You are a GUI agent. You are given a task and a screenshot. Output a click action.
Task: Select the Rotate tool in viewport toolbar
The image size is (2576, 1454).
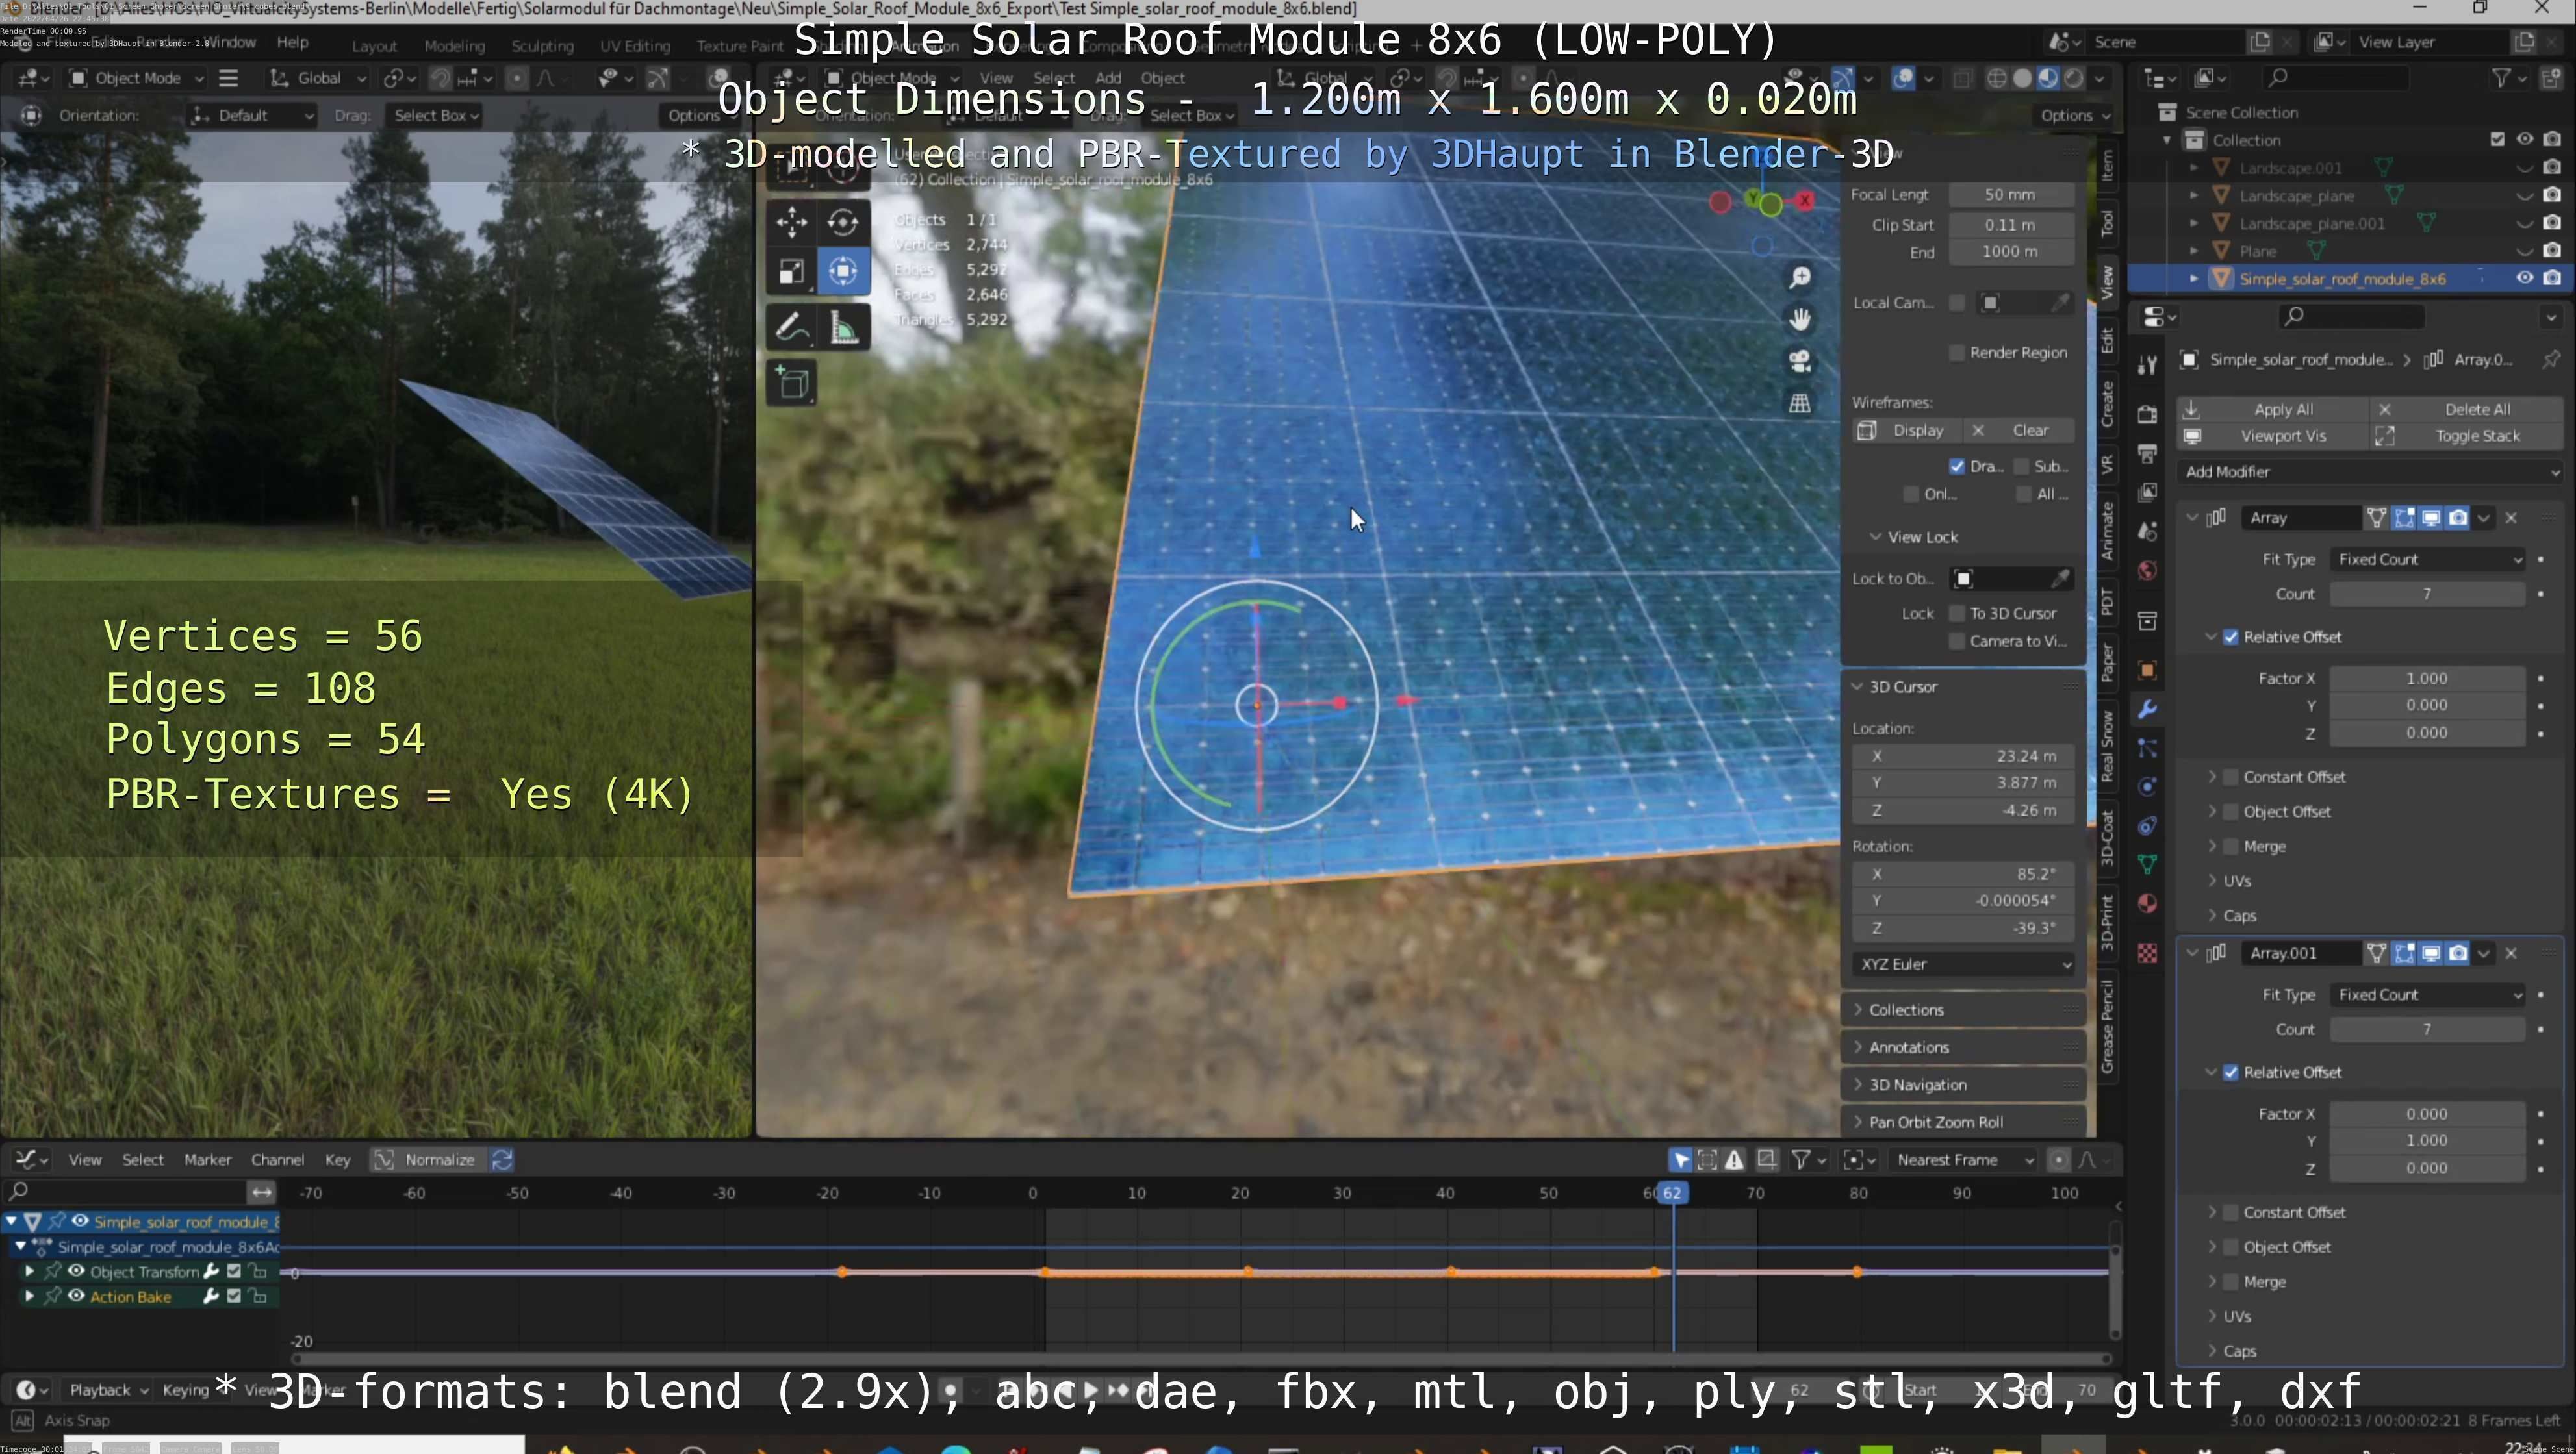click(843, 222)
